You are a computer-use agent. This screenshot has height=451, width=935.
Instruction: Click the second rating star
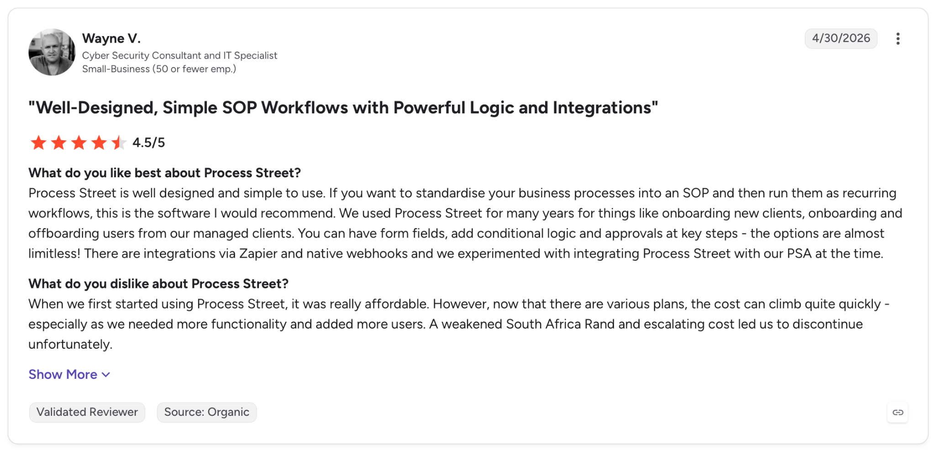click(58, 143)
